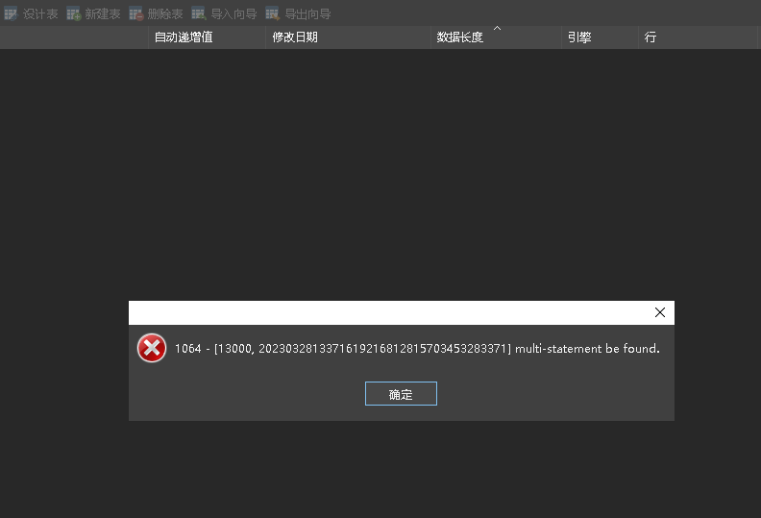The image size is (761, 518).
Task: Sort by the 自动递增值 column header
Action: [x=207, y=37]
